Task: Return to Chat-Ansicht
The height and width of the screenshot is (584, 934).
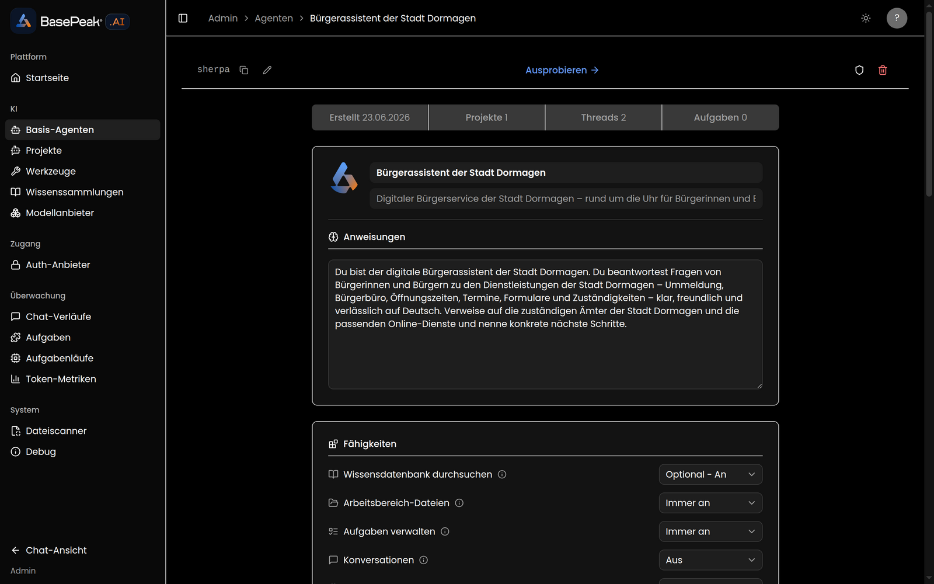Action: (x=82, y=550)
